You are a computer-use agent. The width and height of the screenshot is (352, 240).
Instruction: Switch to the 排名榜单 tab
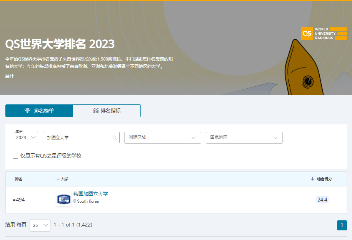[39, 111]
